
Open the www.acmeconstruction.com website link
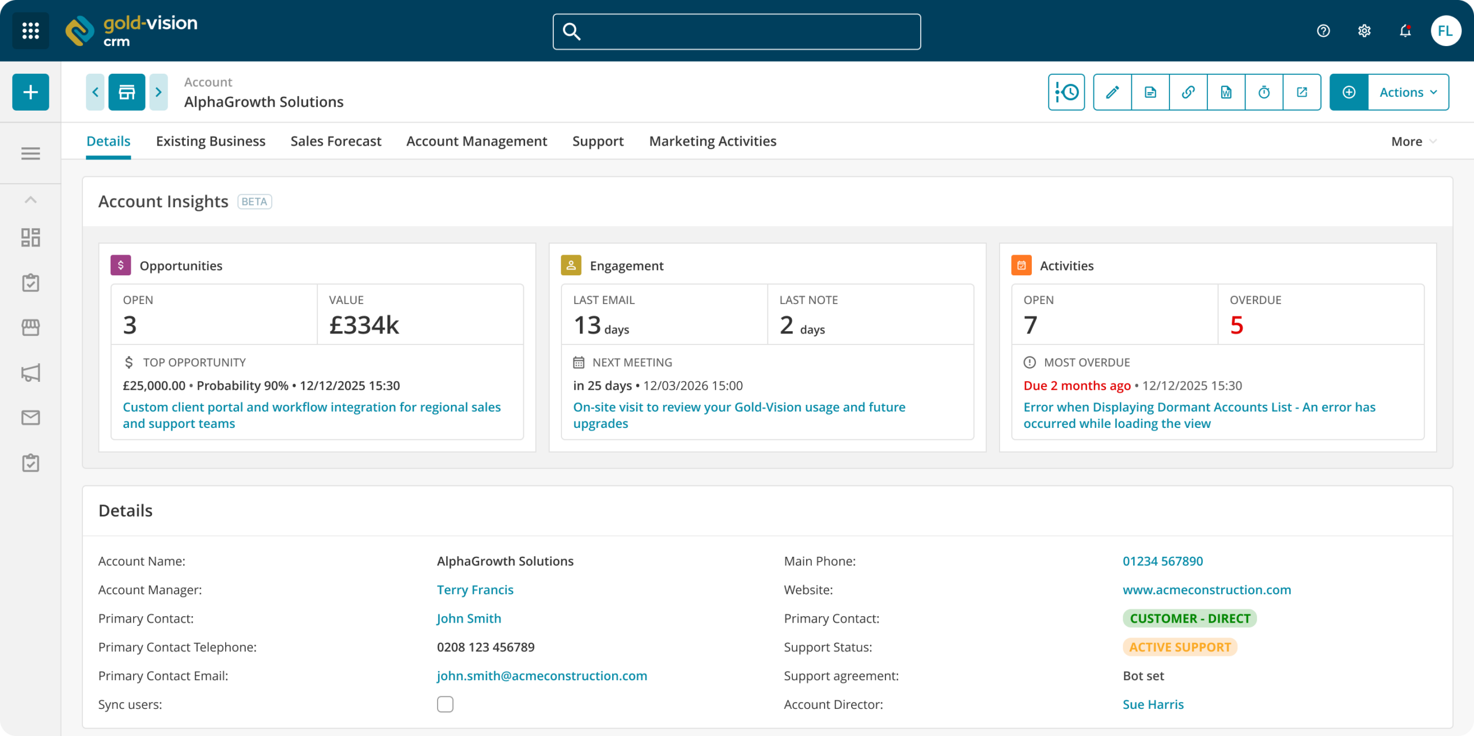pyautogui.click(x=1207, y=590)
